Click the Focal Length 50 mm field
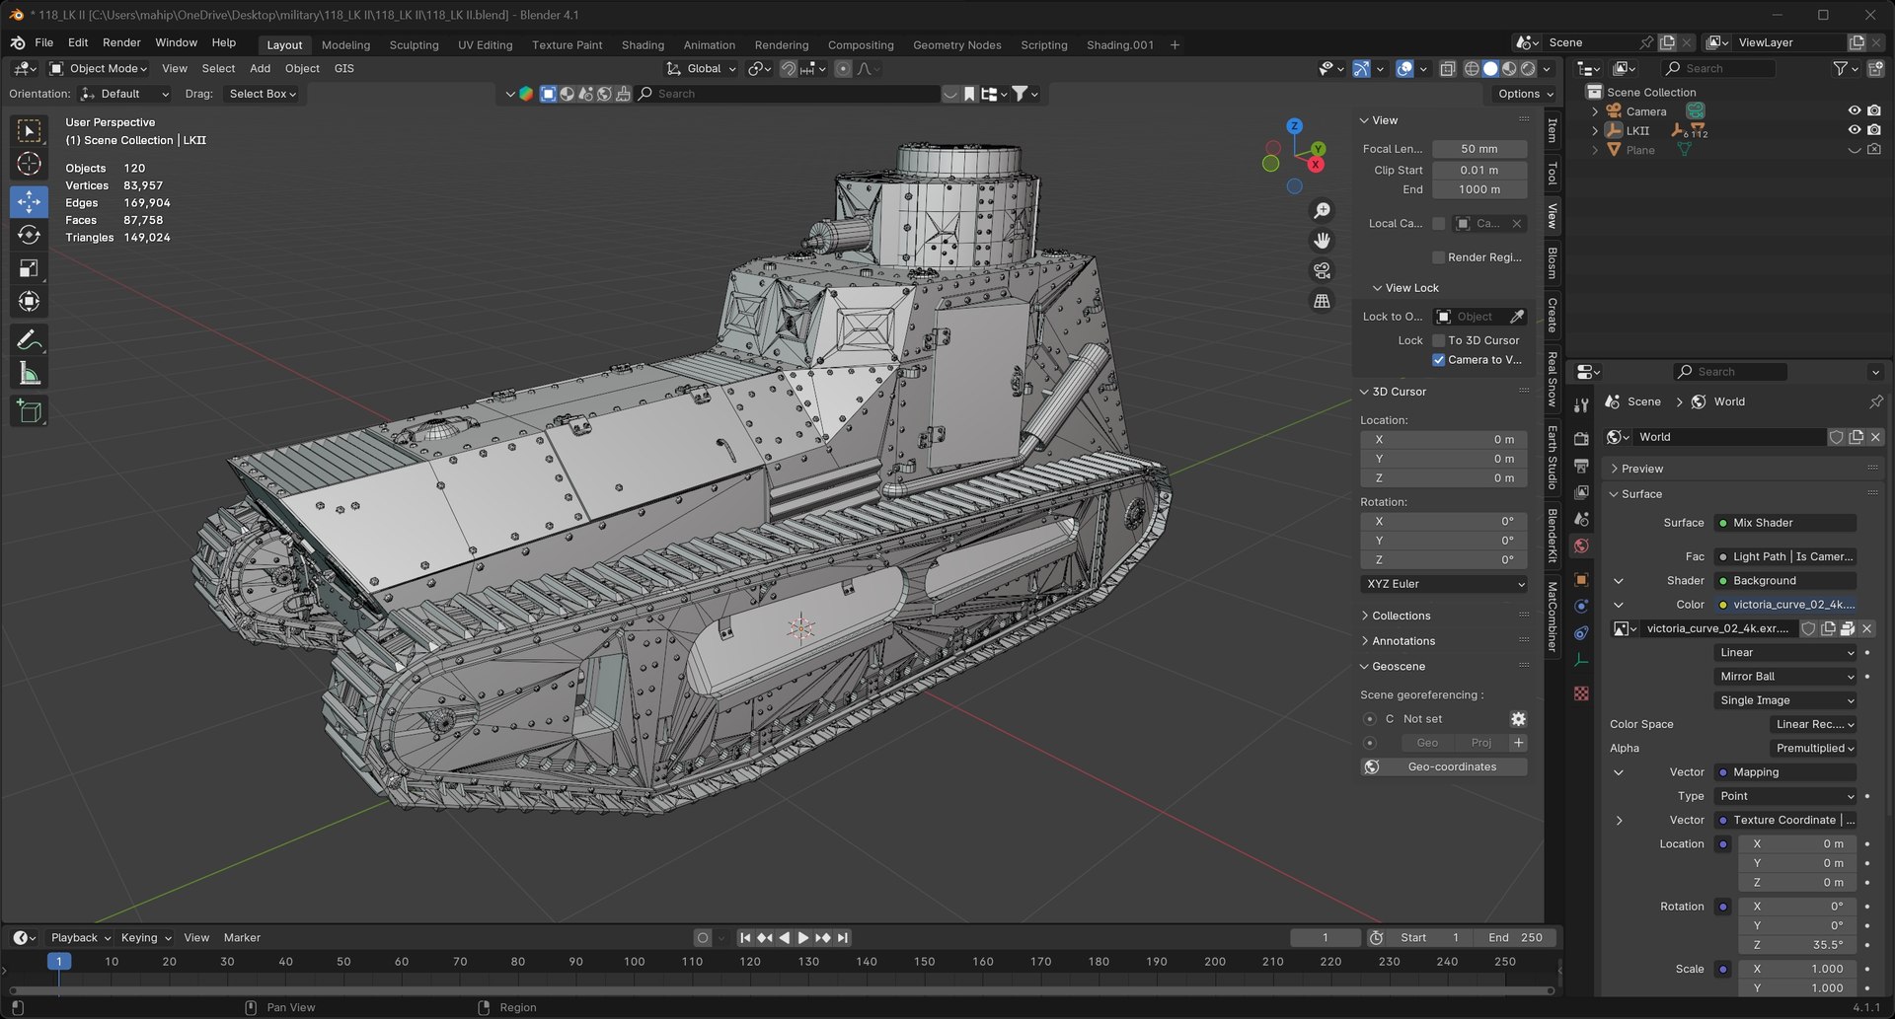Viewport: 1895px width, 1019px height. click(x=1479, y=149)
